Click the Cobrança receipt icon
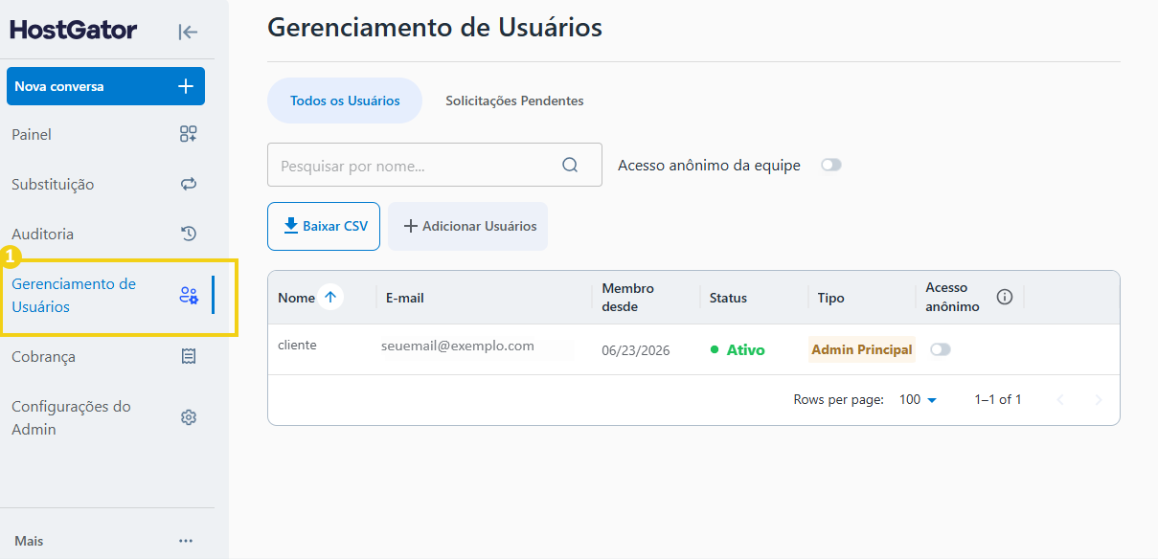Image resolution: width=1158 pixels, height=559 pixels. [189, 356]
